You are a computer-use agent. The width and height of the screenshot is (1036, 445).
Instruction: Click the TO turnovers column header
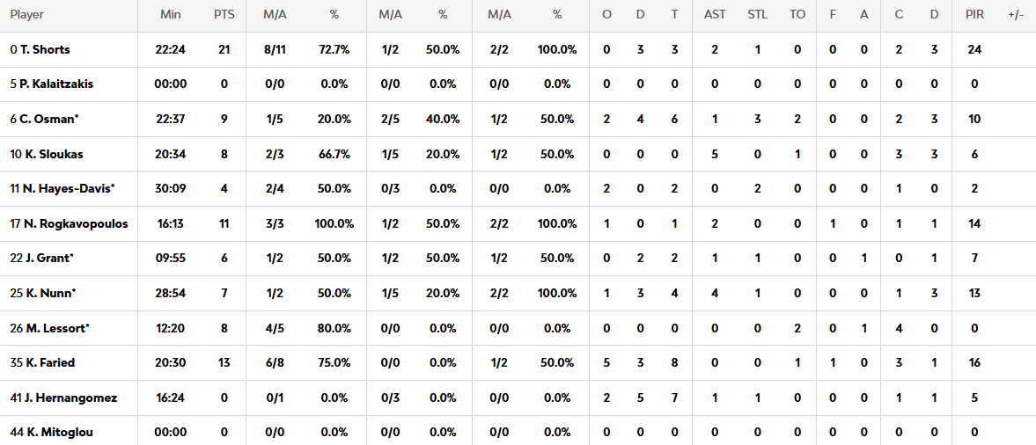[797, 15]
